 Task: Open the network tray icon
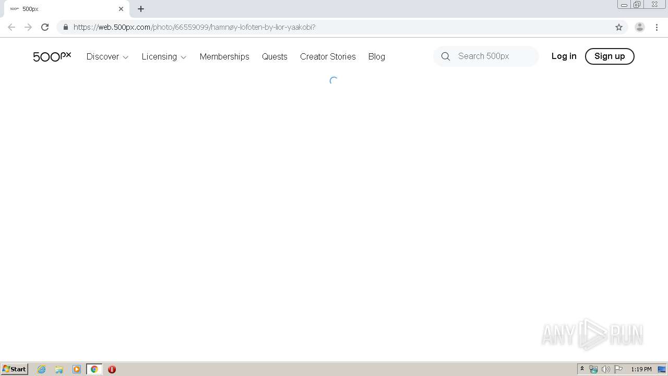tap(593, 369)
